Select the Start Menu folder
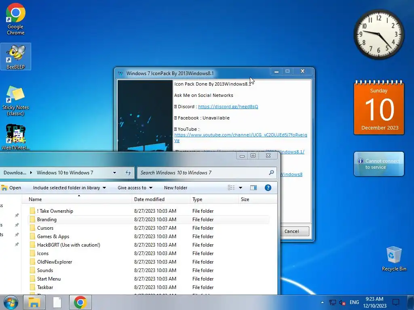Image resolution: width=414 pixels, height=310 pixels. [149, 279]
